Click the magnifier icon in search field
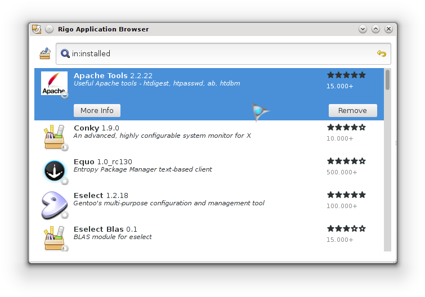The height and width of the screenshot is (297, 425). coord(65,54)
